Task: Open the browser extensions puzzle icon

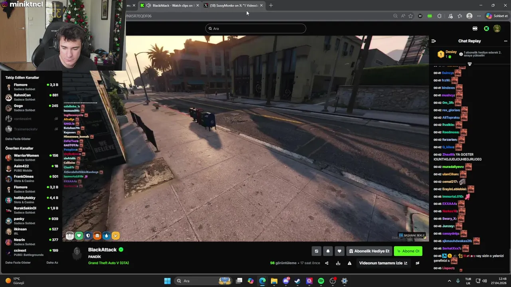Action: [x=440, y=16]
